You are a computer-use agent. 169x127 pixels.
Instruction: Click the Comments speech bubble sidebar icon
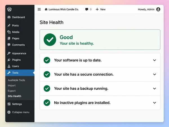[x=9, y=45]
